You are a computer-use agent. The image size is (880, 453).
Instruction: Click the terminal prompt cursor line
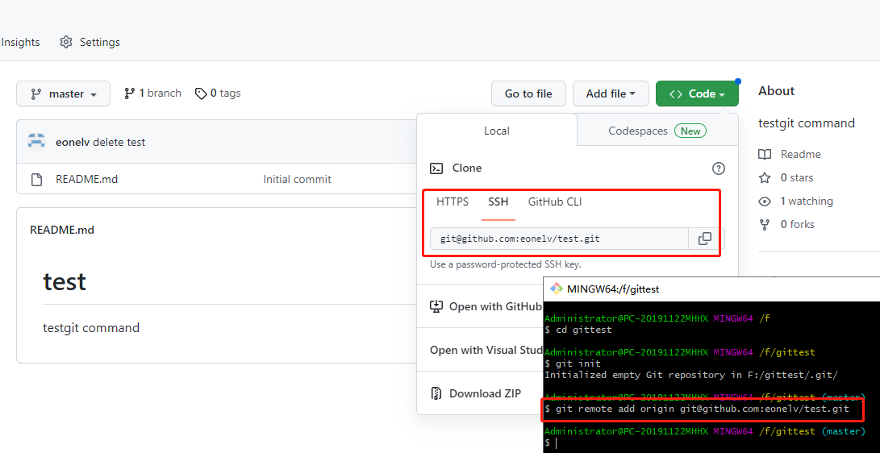(552, 443)
